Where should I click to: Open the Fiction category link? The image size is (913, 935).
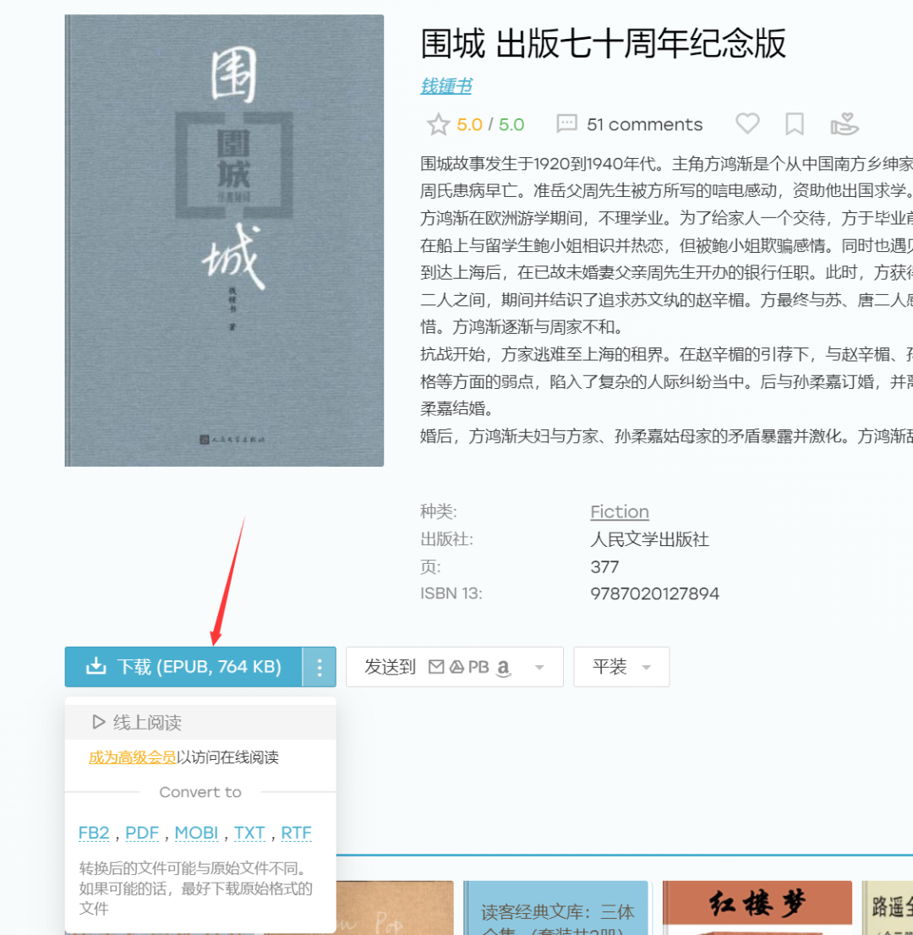[x=620, y=511]
